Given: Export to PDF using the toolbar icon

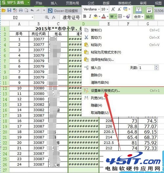Looking at the screenshot, I should click(x=15, y=11).
